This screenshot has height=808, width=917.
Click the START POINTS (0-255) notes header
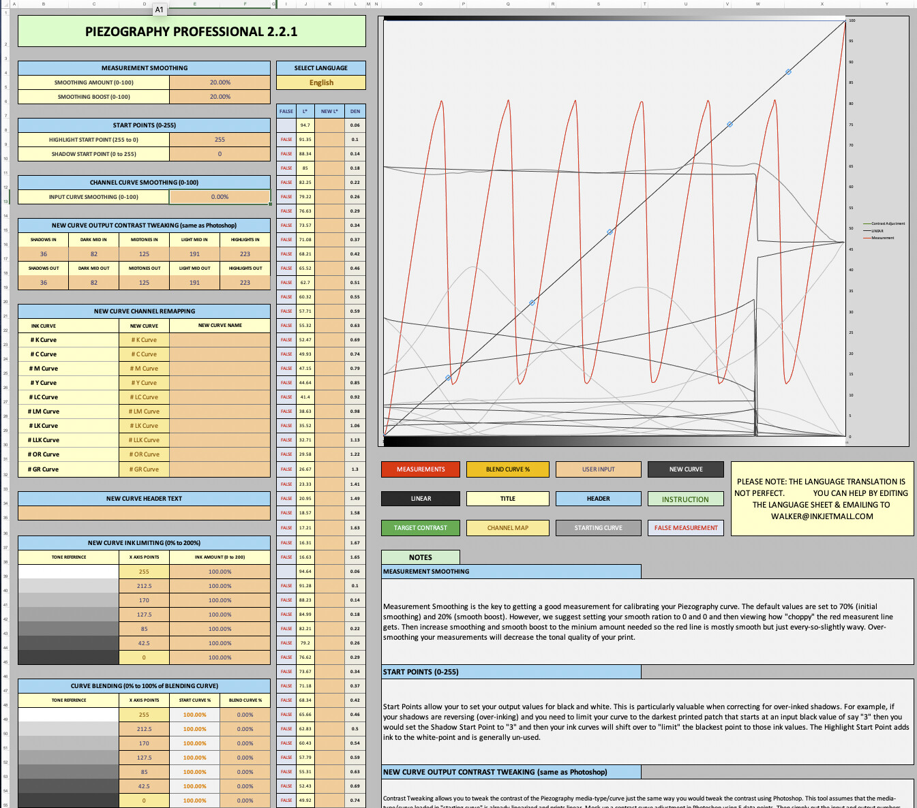pyautogui.click(x=511, y=672)
